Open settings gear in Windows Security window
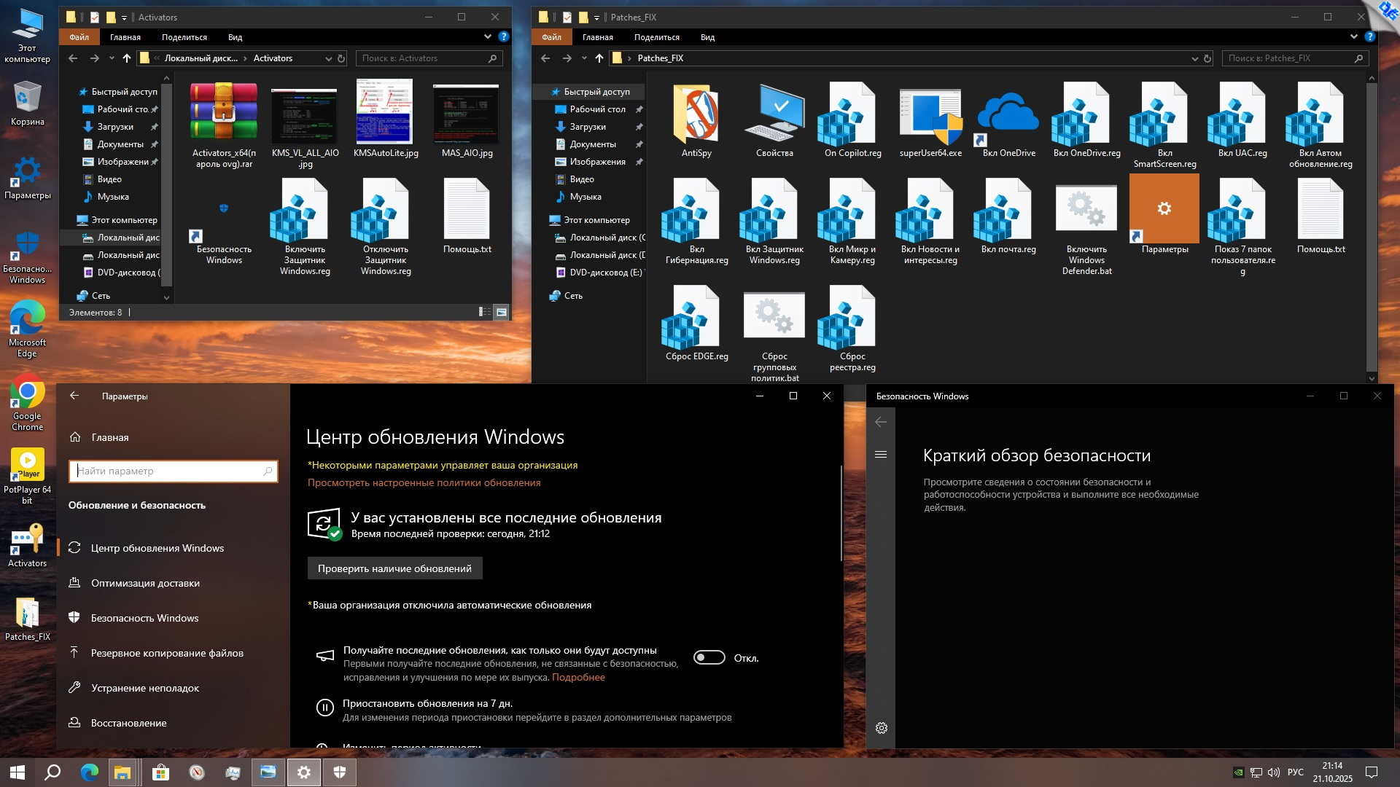Image resolution: width=1400 pixels, height=787 pixels. [x=882, y=728]
